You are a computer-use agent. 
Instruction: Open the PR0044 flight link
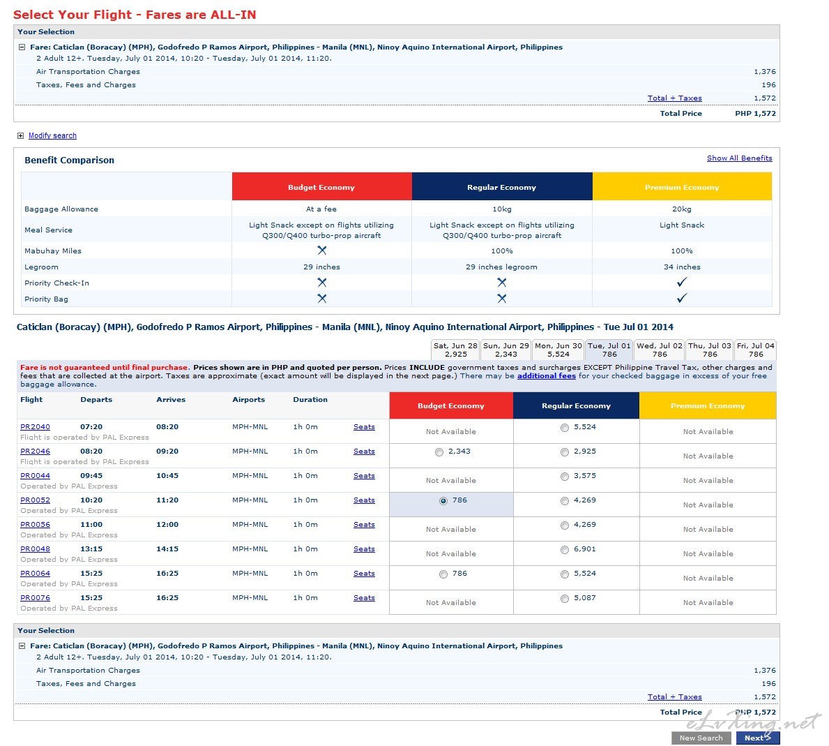tap(35, 476)
